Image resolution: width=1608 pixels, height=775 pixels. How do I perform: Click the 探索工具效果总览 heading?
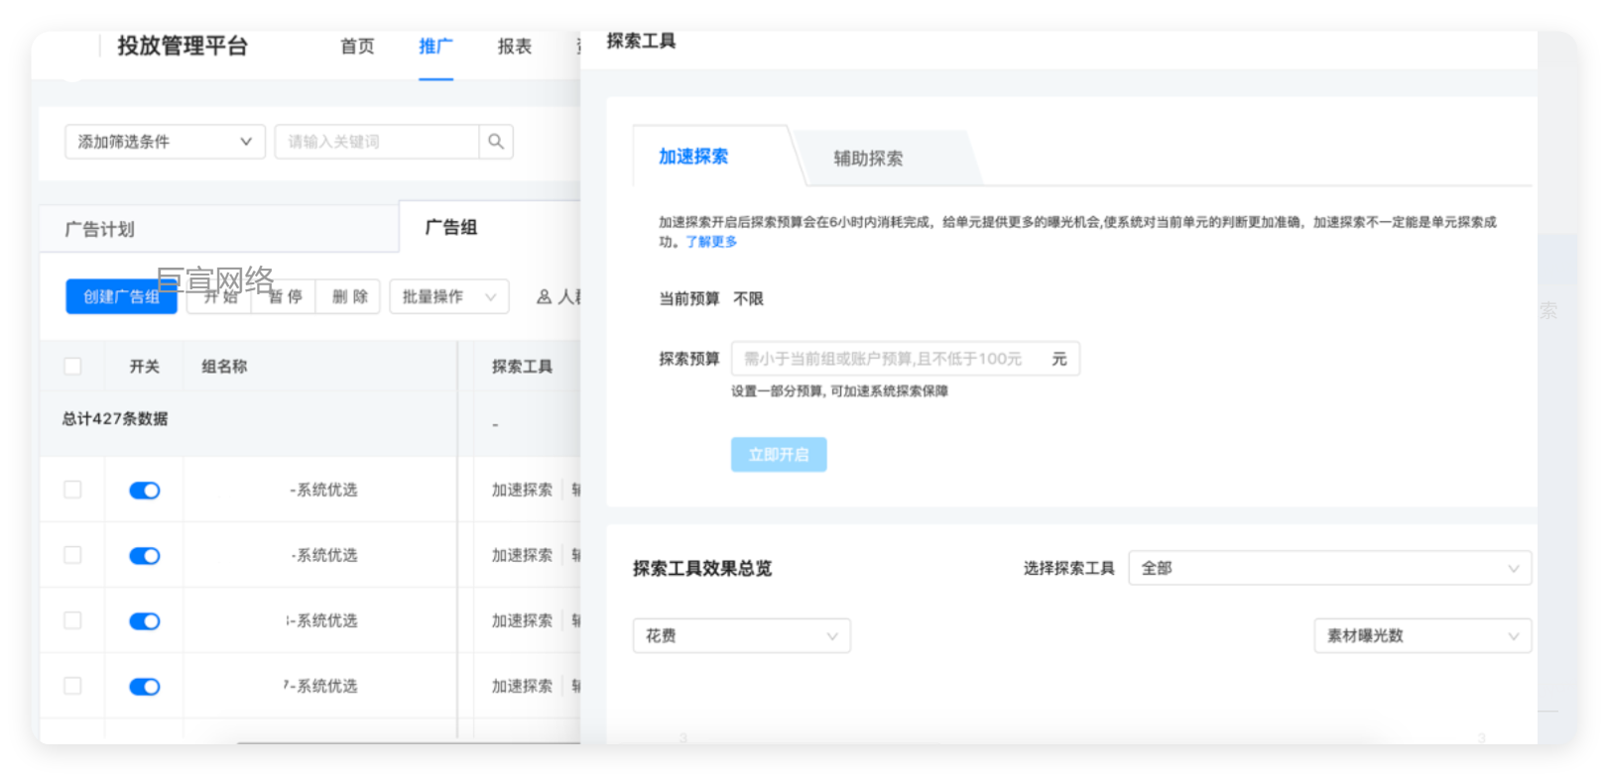pos(702,569)
